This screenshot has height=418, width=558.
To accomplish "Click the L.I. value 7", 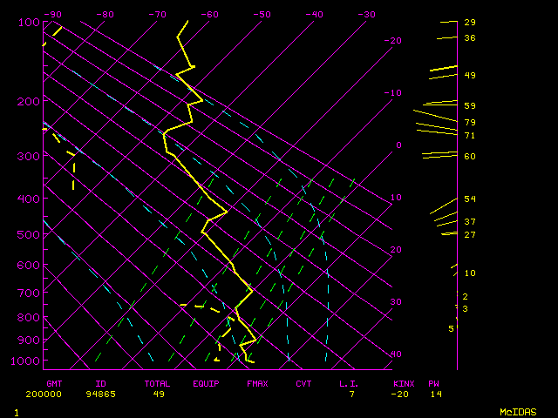I will click(351, 394).
